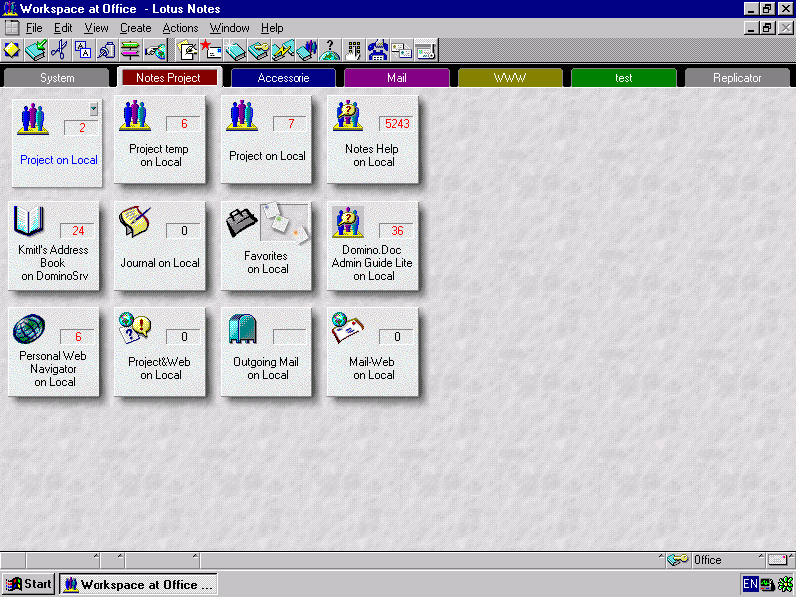
Task: Click the red star envelope SmartIcon
Action: (211, 50)
